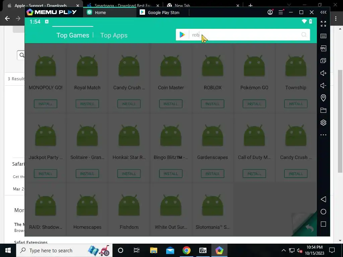Switch to Smartgaga browser tab
343x257 pixels.
(x=123, y=5)
